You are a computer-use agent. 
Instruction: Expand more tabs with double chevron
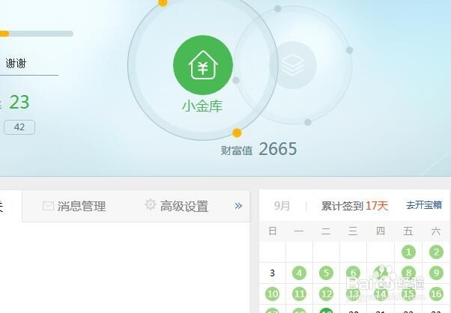pyautogui.click(x=238, y=206)
